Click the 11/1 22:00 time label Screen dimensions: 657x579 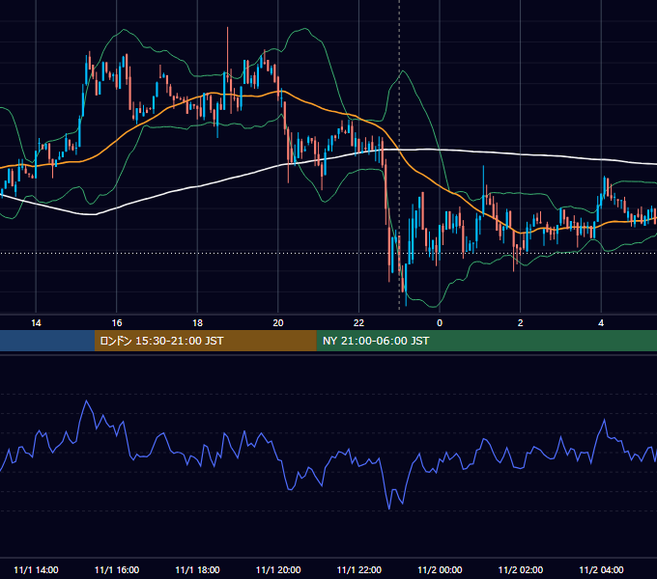pos(359,569)
